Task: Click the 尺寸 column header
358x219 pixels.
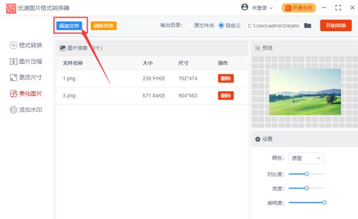Action: tap(183, 63)
